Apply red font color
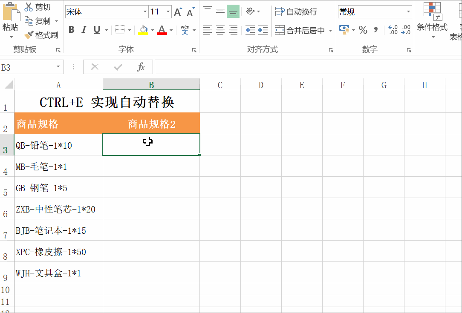This screenshot has height=313, width=462. (x=162, y=30)
